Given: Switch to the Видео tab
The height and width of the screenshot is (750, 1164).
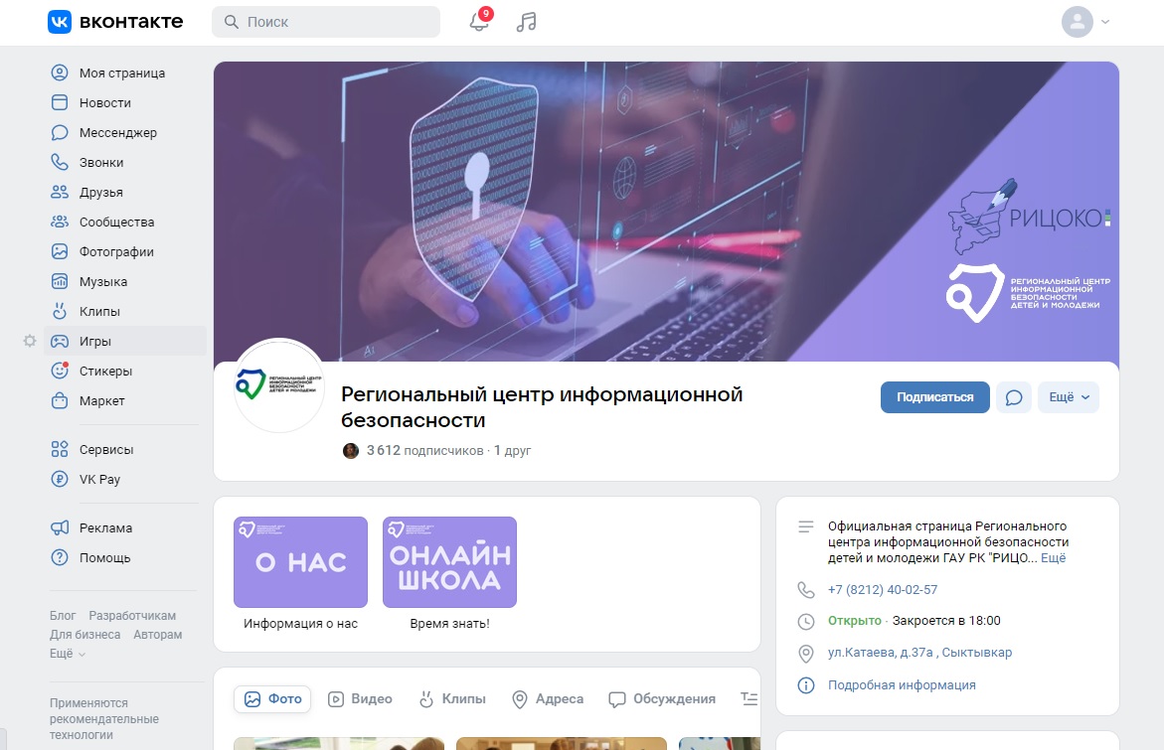Looking at the screenshot, I should click(360, 698).
